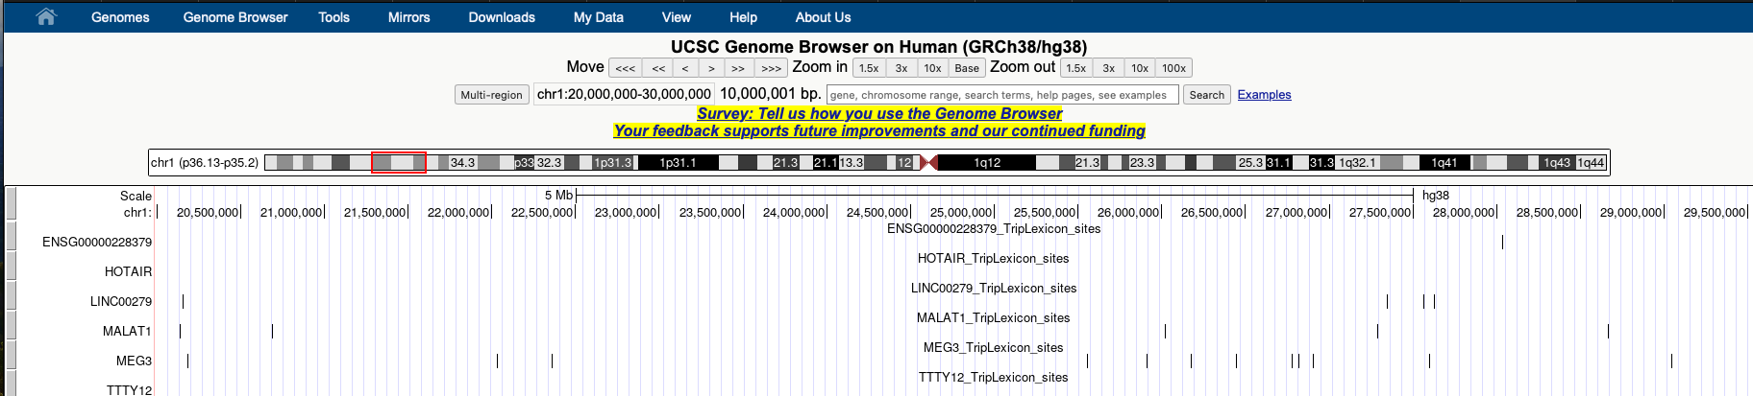Screen dimensions: 1753x396
Task: Move far right with >>> button
Action: click(x=771, y=68)
